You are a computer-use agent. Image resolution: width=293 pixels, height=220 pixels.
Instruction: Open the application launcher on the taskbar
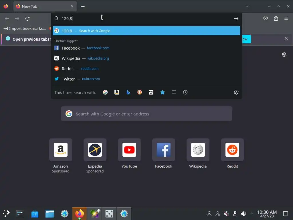pos(6,213)
